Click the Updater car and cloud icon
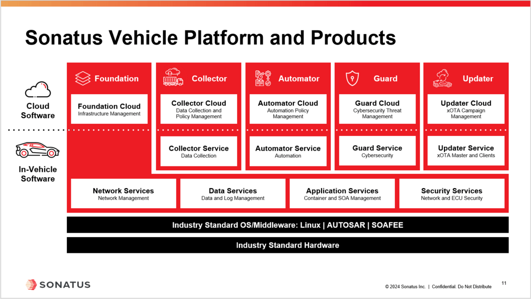531x299 pixels. pos(442,79)
